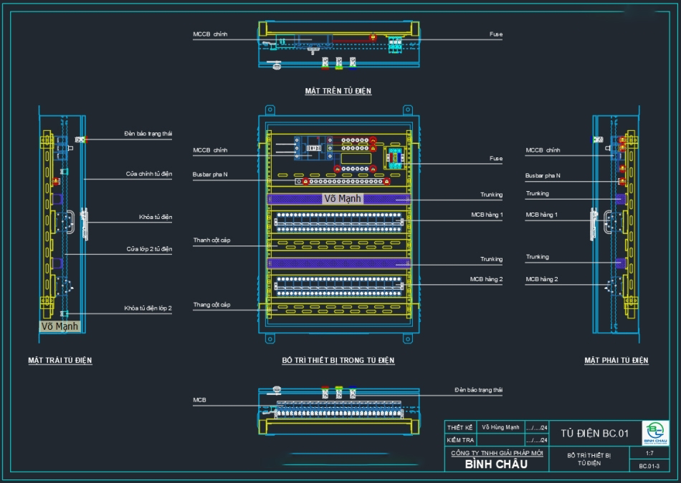The image size is (681, 483).
Task: Click the MẶT PHẢI TỦ ĐIỆN view title
Action: point(616,361)
